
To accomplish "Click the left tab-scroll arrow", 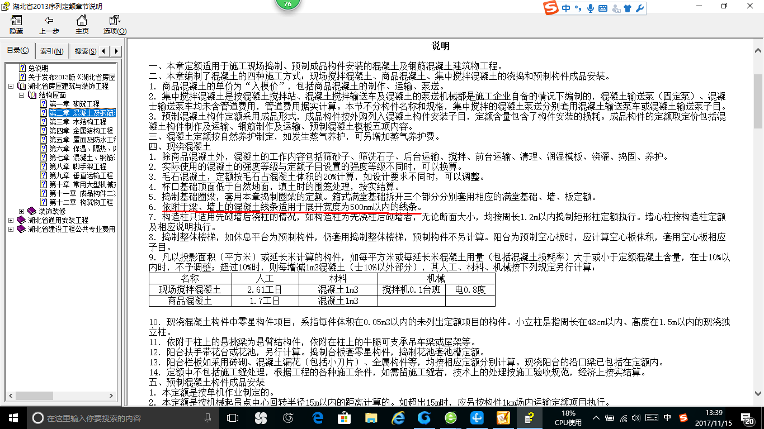I will tap(105, 51).
